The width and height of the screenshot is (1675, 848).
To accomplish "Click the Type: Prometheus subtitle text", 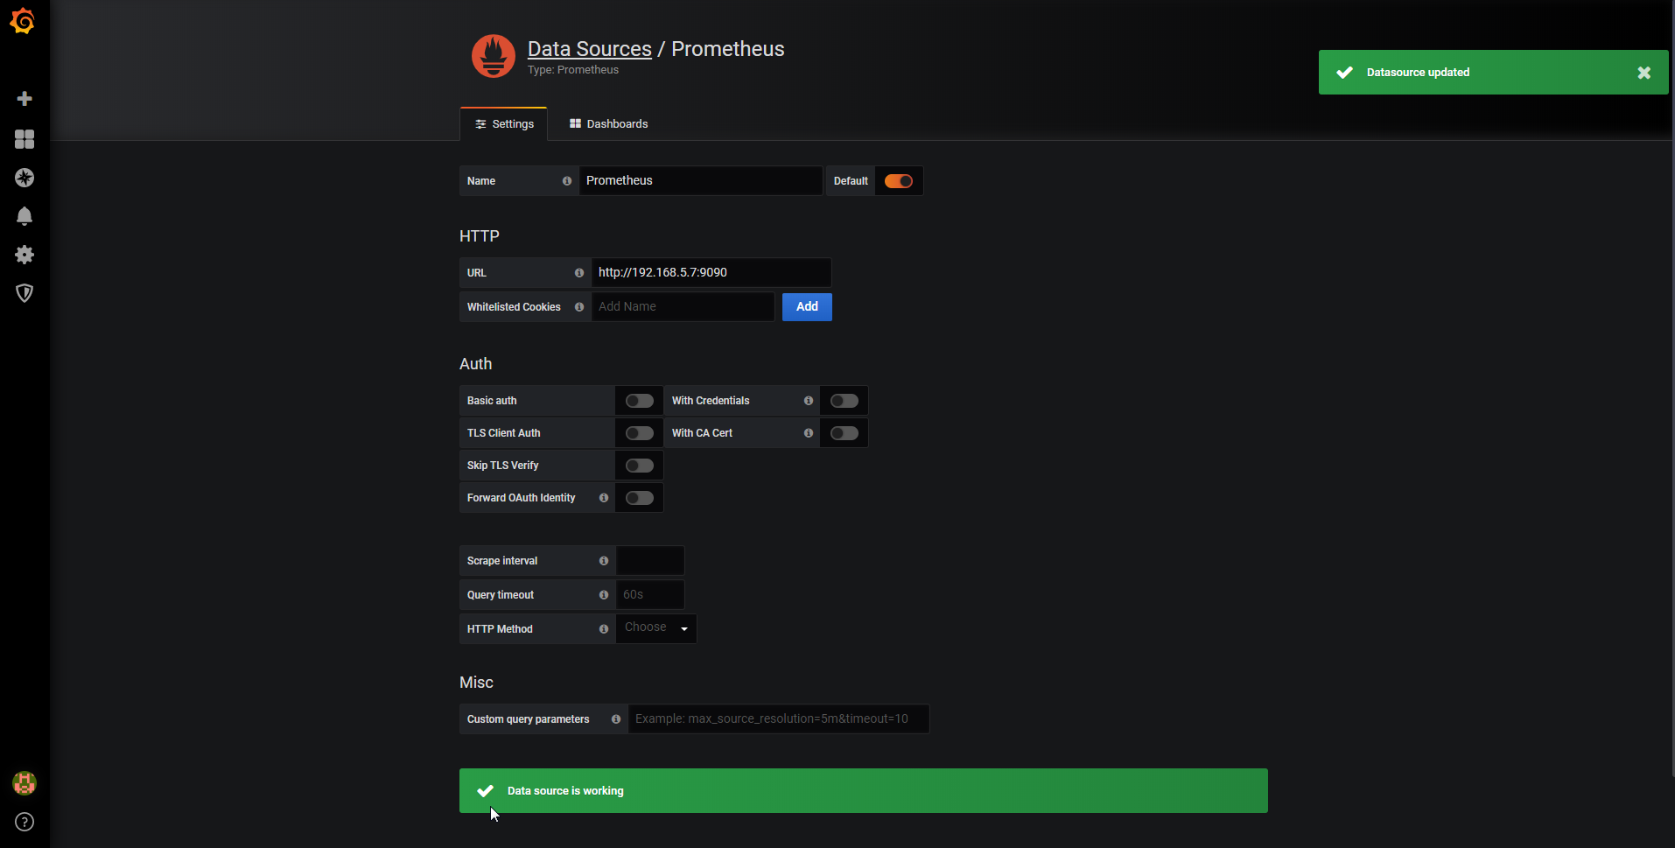I will (573, 70).
